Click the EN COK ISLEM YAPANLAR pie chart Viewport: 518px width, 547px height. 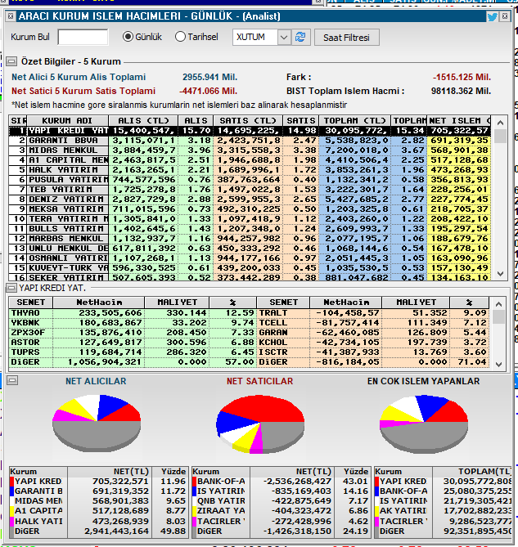pos(424,424)
